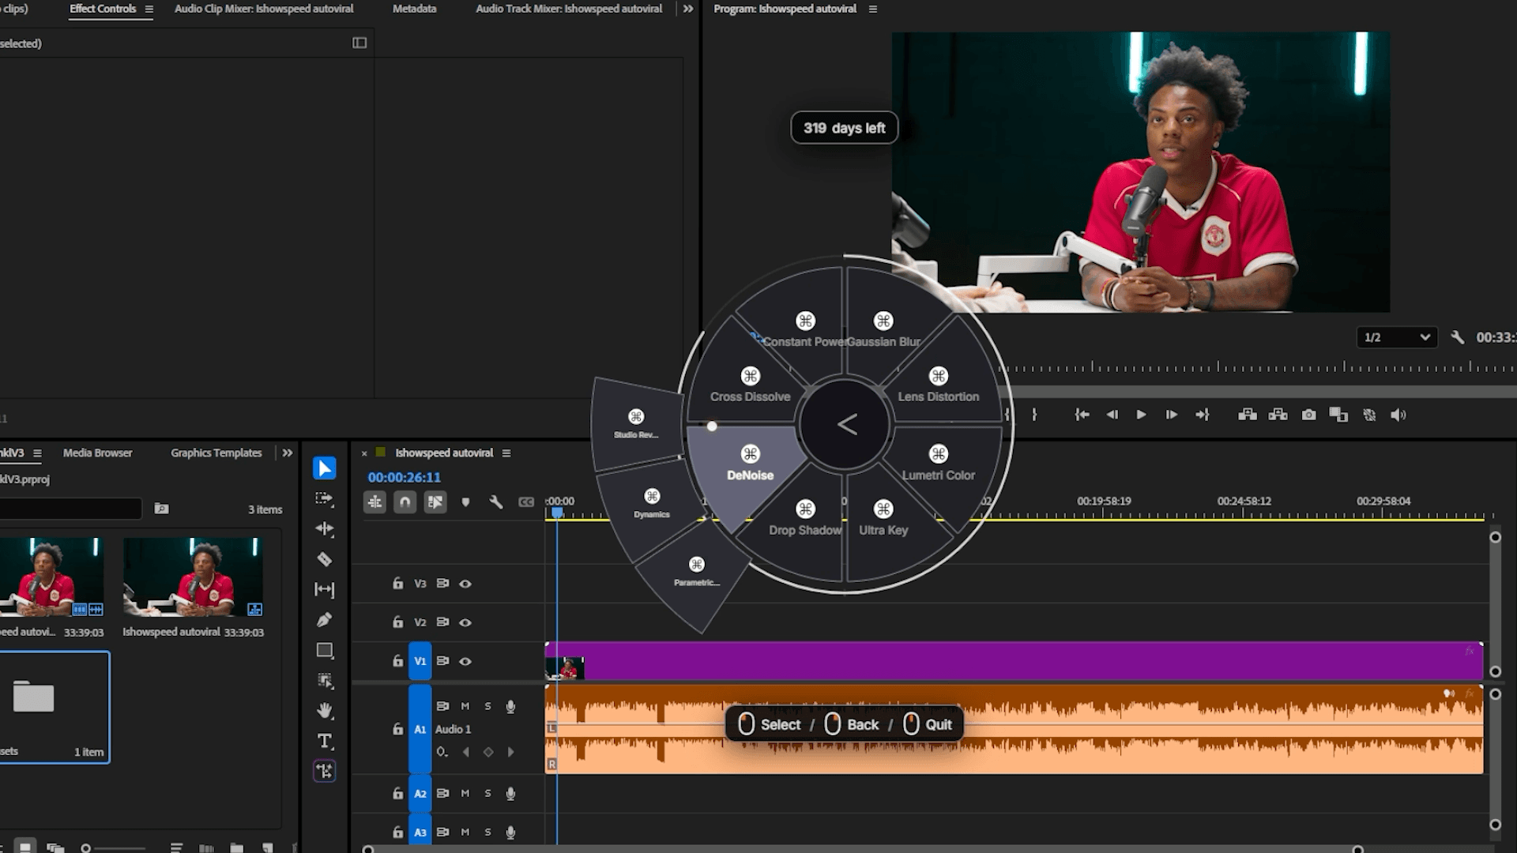1517x853 pixels.
Task: Switch to the Media Browser tab
Action: click(97, 453)
